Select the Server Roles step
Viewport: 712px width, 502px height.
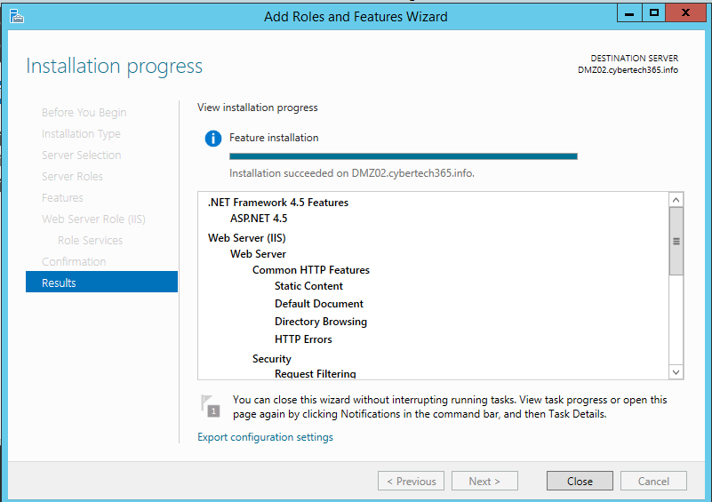click(72, 177)
